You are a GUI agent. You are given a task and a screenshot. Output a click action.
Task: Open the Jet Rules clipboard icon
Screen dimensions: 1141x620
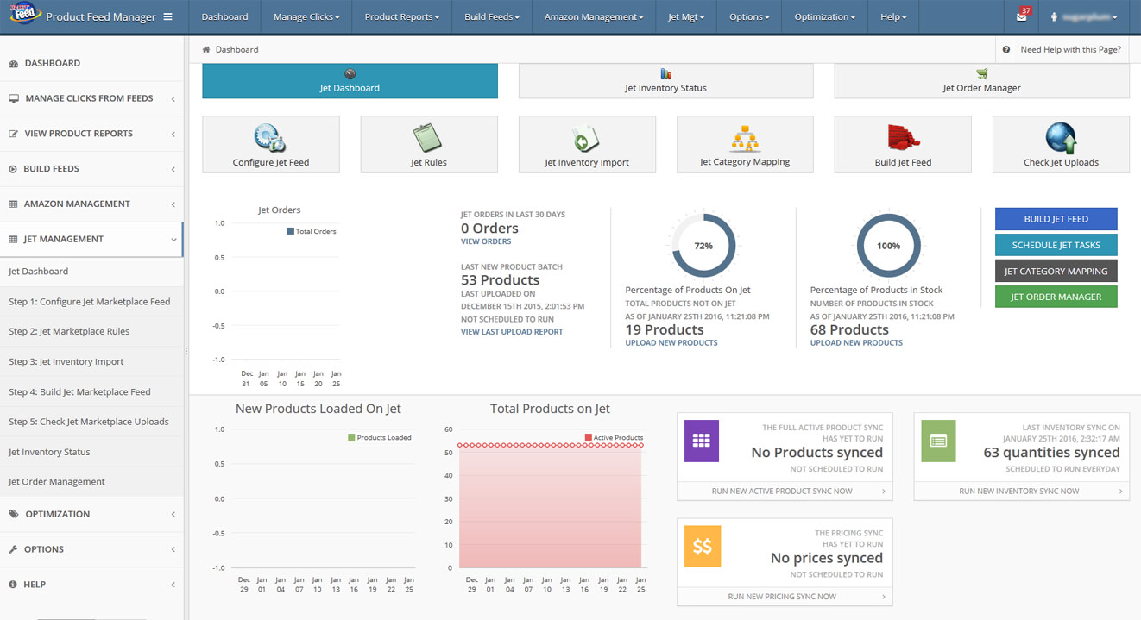coord(428,138)
